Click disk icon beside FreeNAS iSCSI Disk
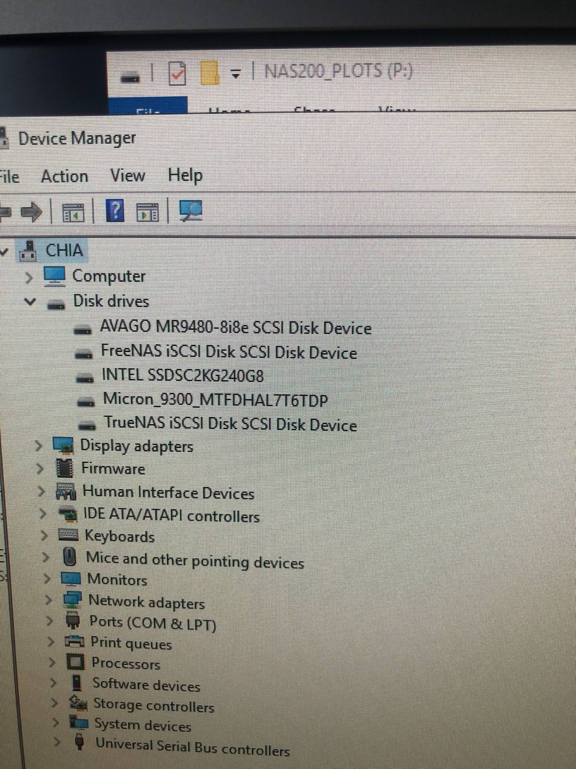 [x=83, y=353]
